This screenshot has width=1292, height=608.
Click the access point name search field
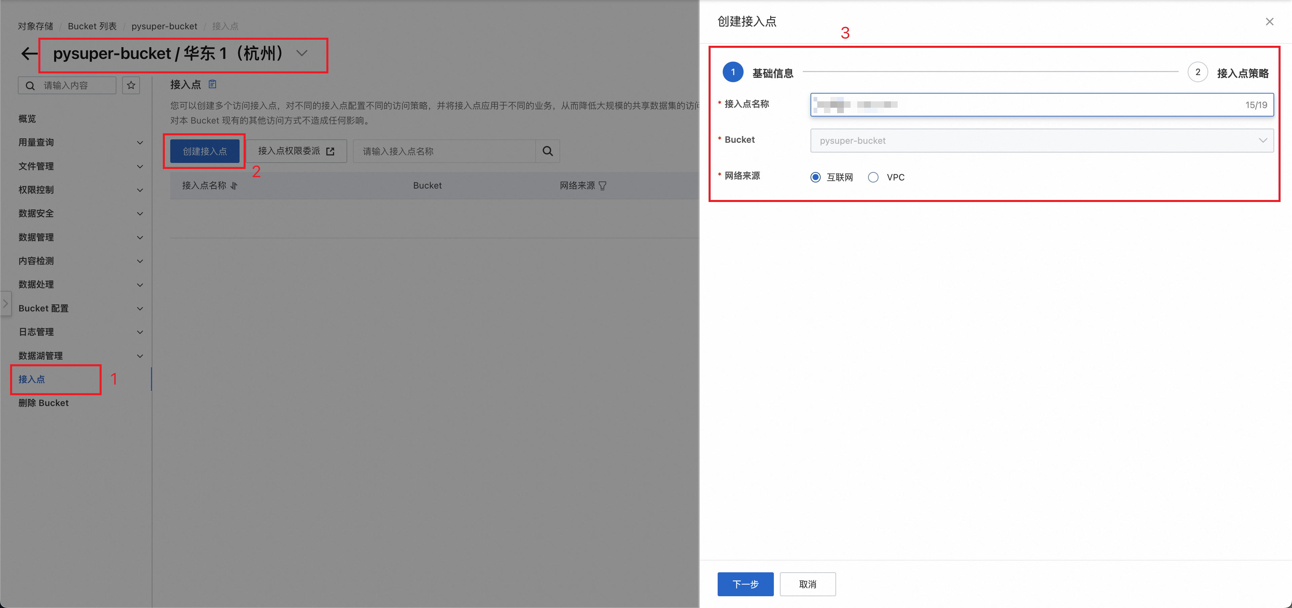444,151
